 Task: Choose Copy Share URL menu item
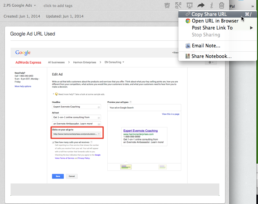coord(217,14)
